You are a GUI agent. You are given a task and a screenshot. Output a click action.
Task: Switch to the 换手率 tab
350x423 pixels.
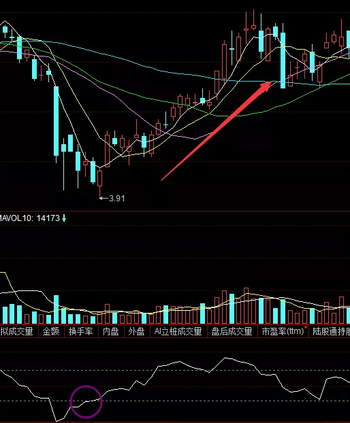click(x=81, y=331)
